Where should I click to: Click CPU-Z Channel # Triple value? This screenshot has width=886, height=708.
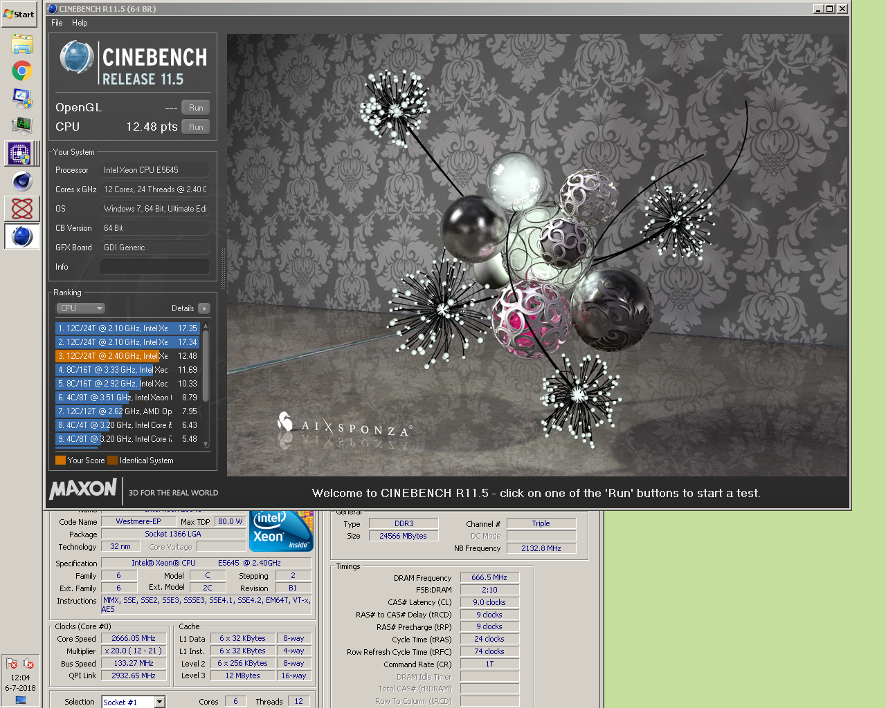pos(541,524)
